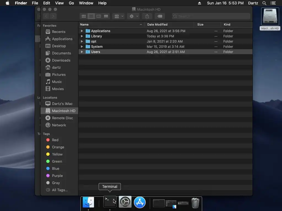Open the Edit menu

(x=47, y=3)
